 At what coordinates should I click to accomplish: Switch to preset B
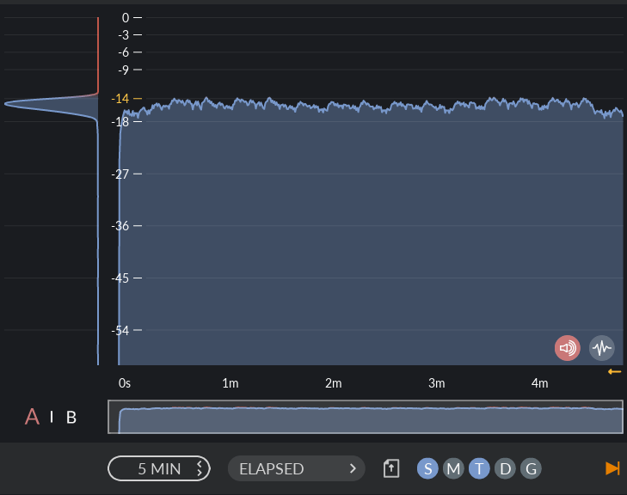click(x=71, y=418)
